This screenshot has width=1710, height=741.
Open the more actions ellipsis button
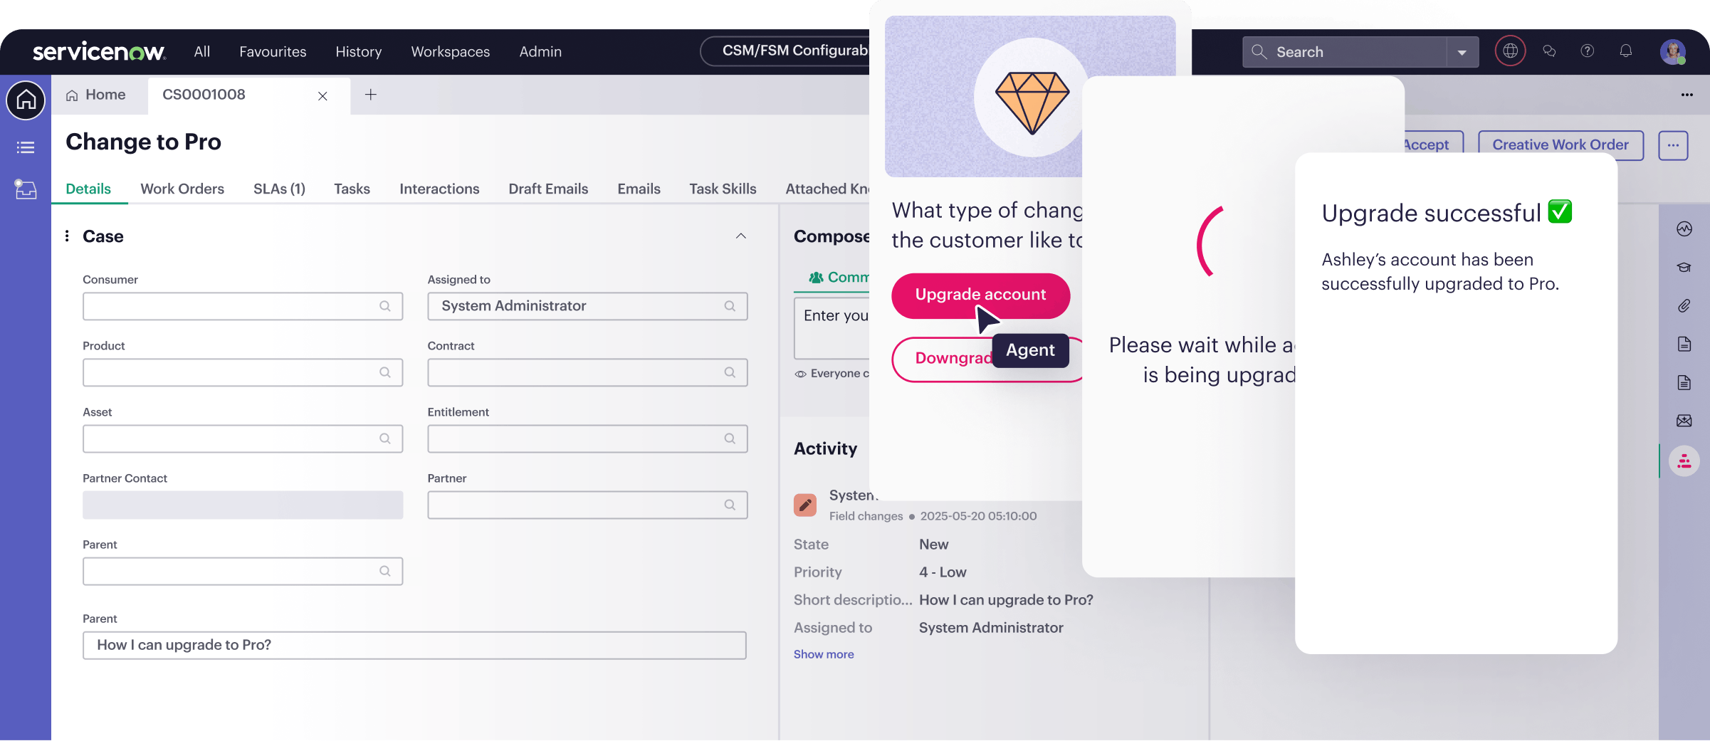coord(1673,145)
